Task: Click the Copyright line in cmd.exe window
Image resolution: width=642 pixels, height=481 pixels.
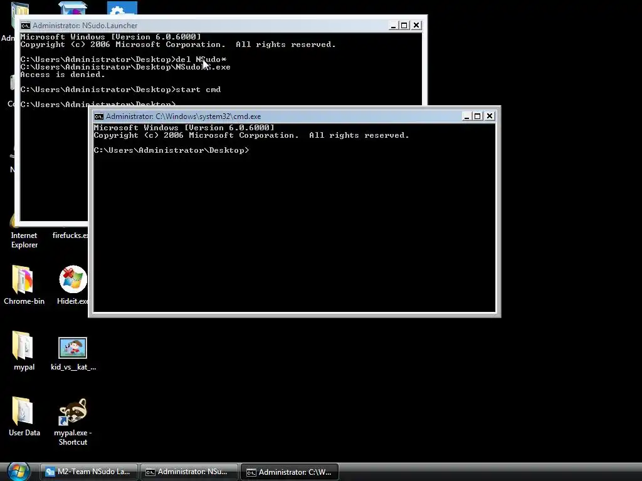Action: click(251, 135)
